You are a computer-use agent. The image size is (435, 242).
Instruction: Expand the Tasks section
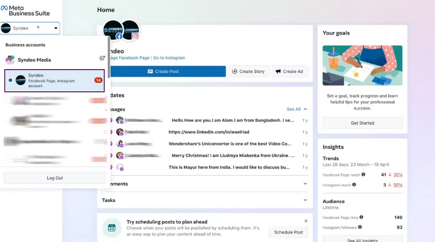pyautogui.click(x=305, y=200)
